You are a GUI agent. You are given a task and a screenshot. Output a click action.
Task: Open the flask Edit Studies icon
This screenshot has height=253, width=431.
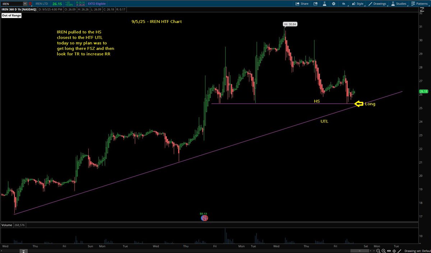point(324,4)
